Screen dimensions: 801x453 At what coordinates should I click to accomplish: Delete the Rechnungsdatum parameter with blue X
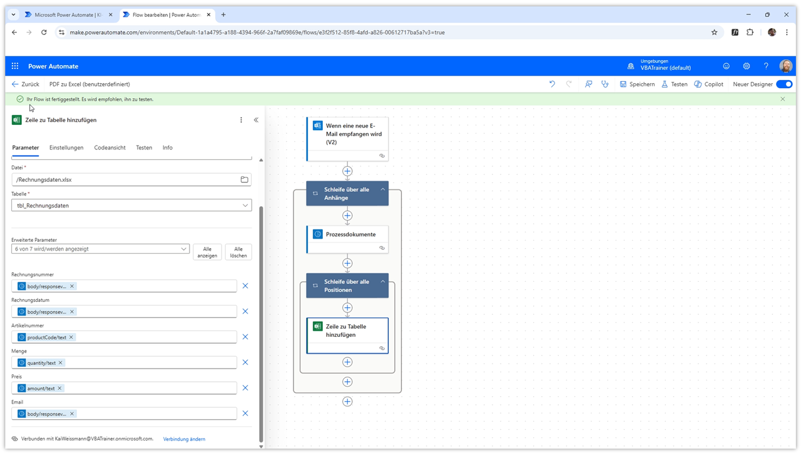point(245,311)
